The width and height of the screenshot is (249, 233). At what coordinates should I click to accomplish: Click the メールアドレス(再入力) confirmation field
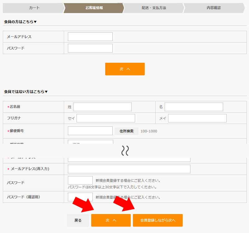[x=129, y=169]
